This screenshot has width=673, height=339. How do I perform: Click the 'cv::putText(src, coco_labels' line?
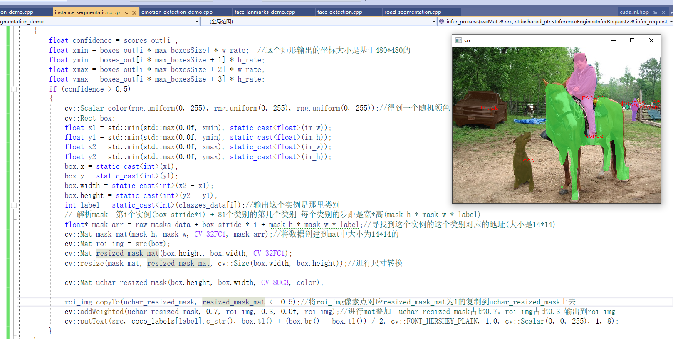coord(341,321)
